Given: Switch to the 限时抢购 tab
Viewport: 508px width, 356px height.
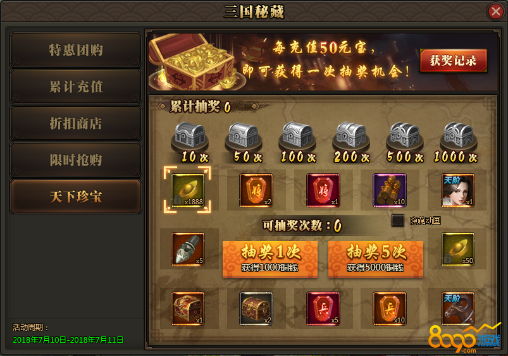Looking at the screenshot, I should point(76,160).
